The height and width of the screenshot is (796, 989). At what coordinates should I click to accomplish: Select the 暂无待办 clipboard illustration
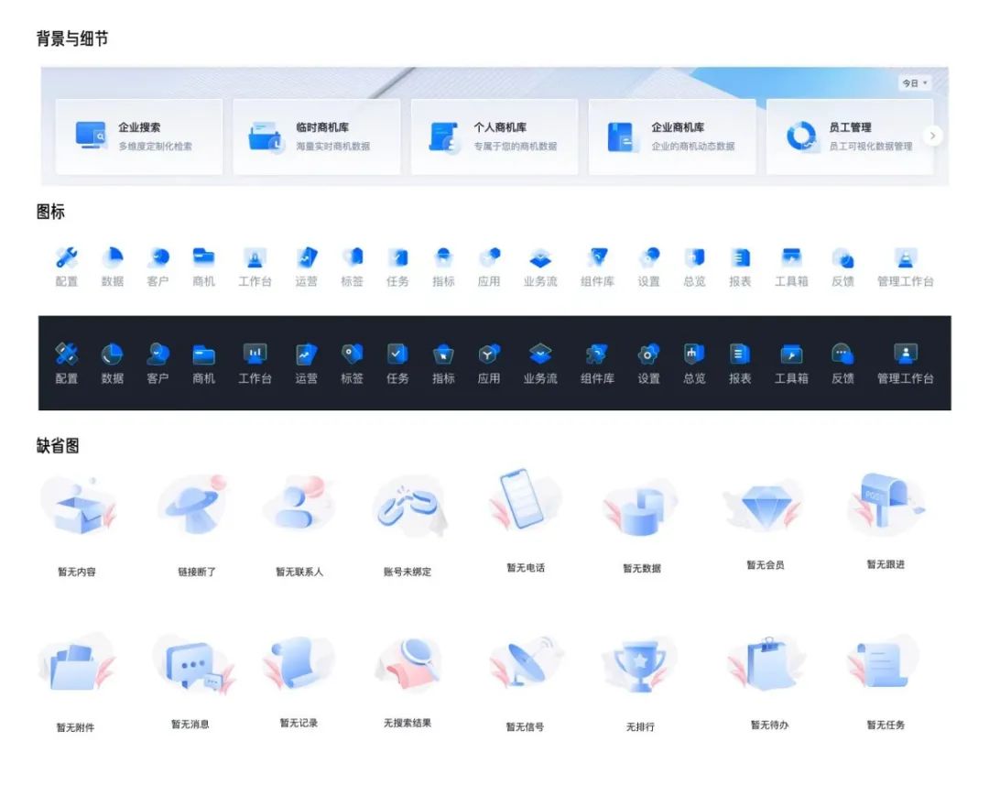point(766,663)
